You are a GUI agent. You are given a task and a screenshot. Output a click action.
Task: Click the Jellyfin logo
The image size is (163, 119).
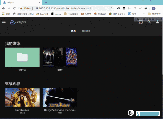18,22
